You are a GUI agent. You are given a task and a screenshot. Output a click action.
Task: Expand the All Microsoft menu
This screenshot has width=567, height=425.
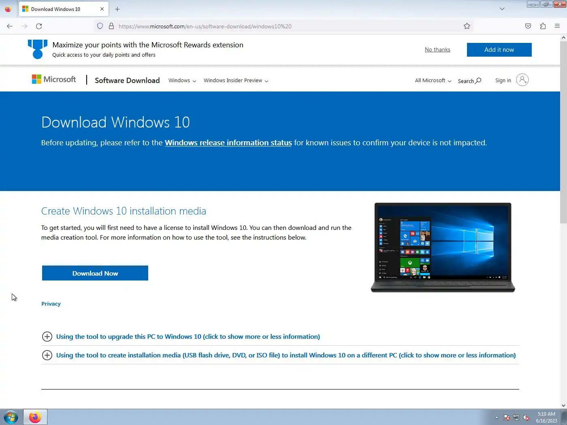tap(433, 81)
